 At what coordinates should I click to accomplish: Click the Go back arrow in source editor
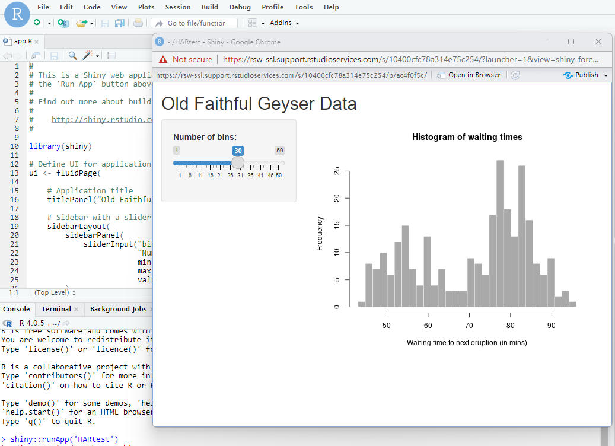click(x=7, y=56)
